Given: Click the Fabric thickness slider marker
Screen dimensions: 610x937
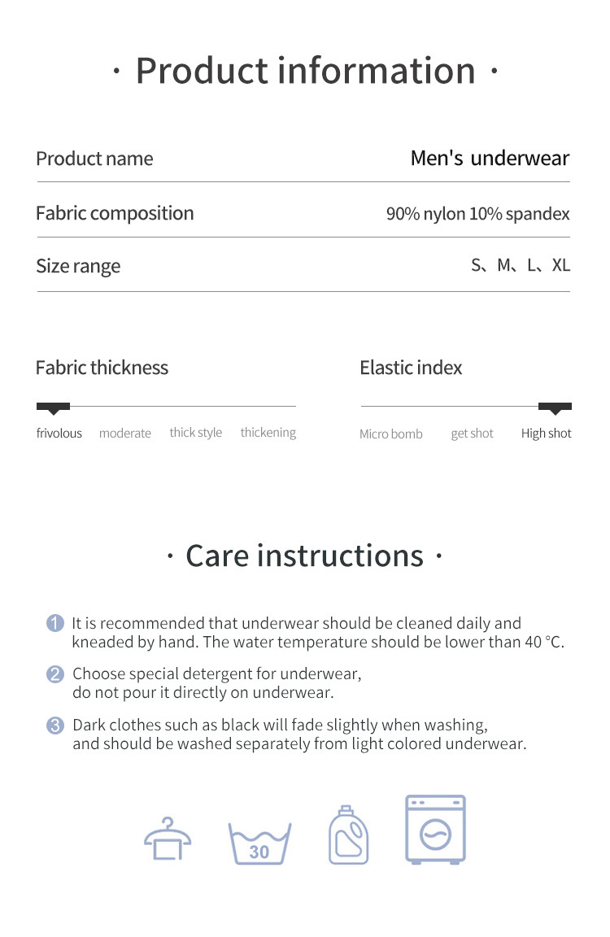Looking at the screenshot, I should [54, 407].
